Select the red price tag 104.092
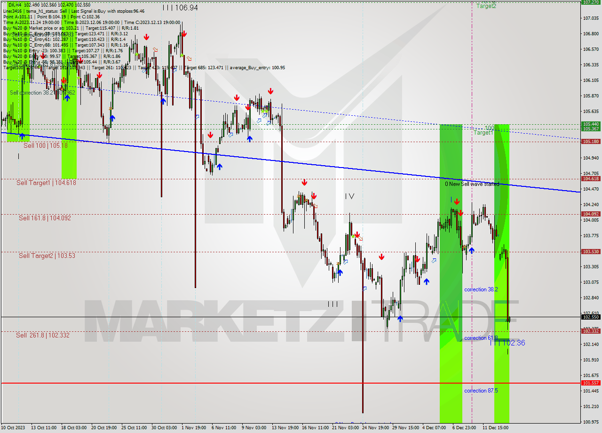The image size is (602, 433). point(591,214)
